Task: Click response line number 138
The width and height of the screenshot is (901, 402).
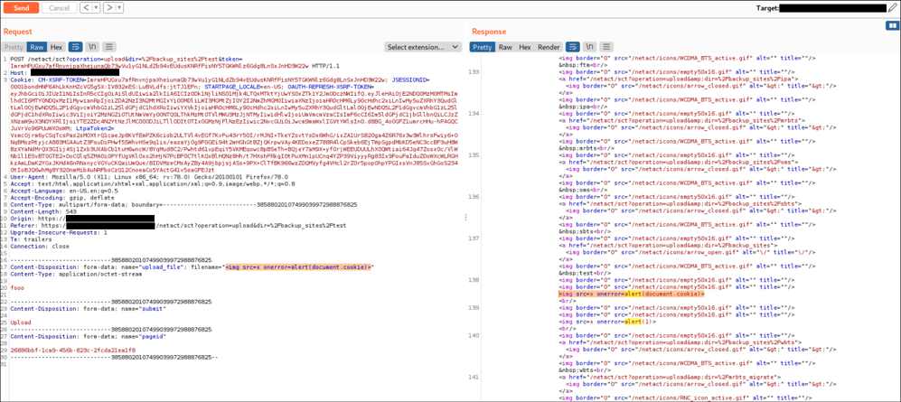Action: pos(475,280)
